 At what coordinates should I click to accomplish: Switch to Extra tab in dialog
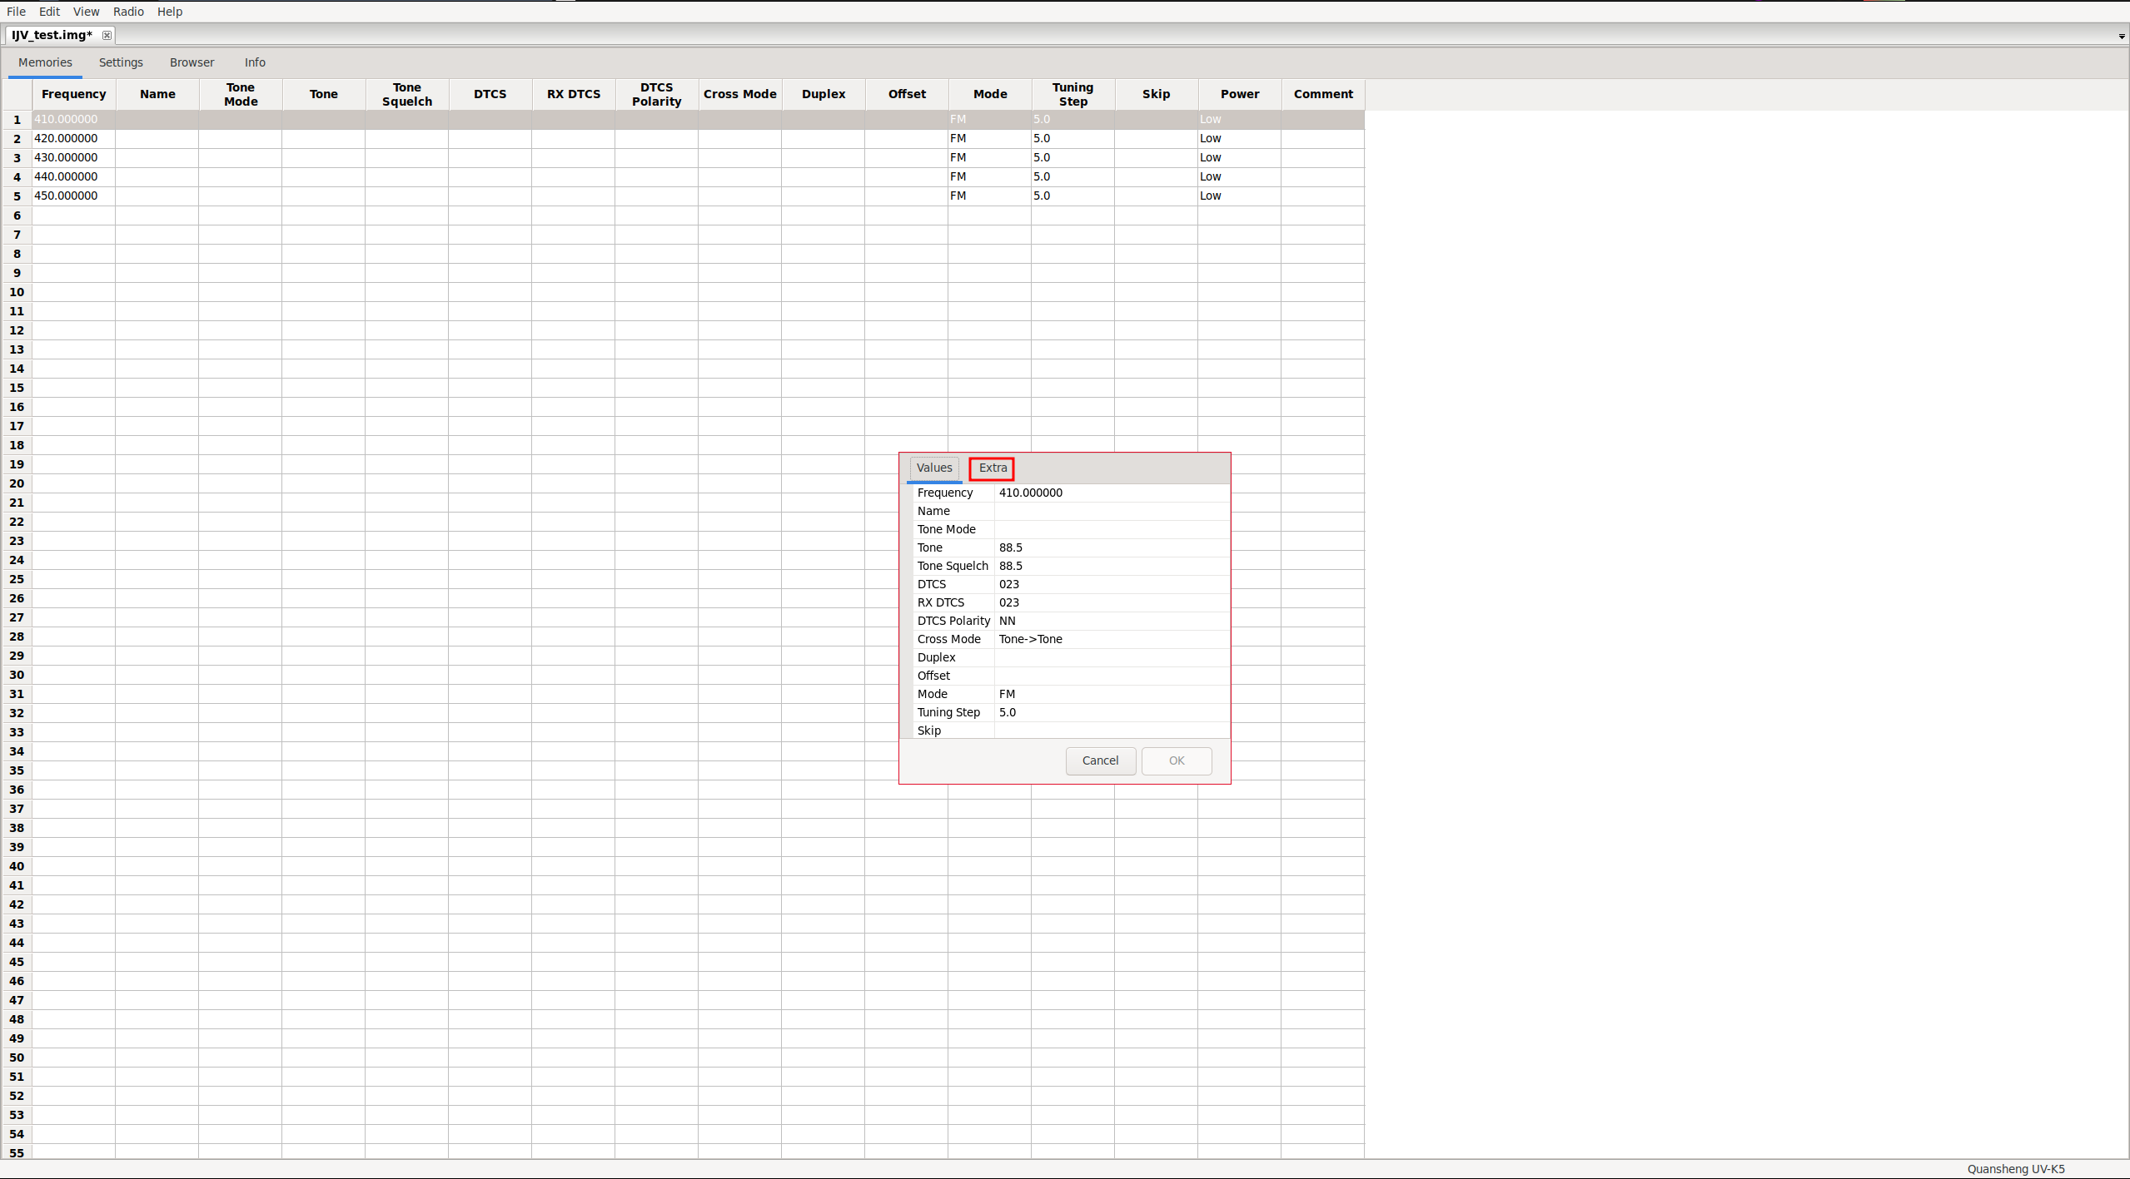(x=992, y=468)
